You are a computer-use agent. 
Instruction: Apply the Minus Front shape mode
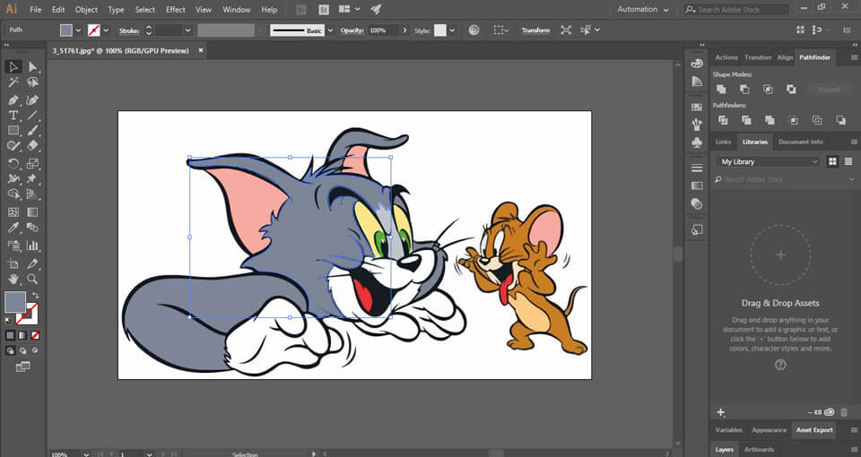coord(744,90)
